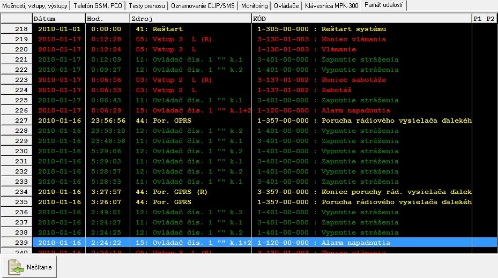
Task: Select row number 219
Action: (17, 39)
